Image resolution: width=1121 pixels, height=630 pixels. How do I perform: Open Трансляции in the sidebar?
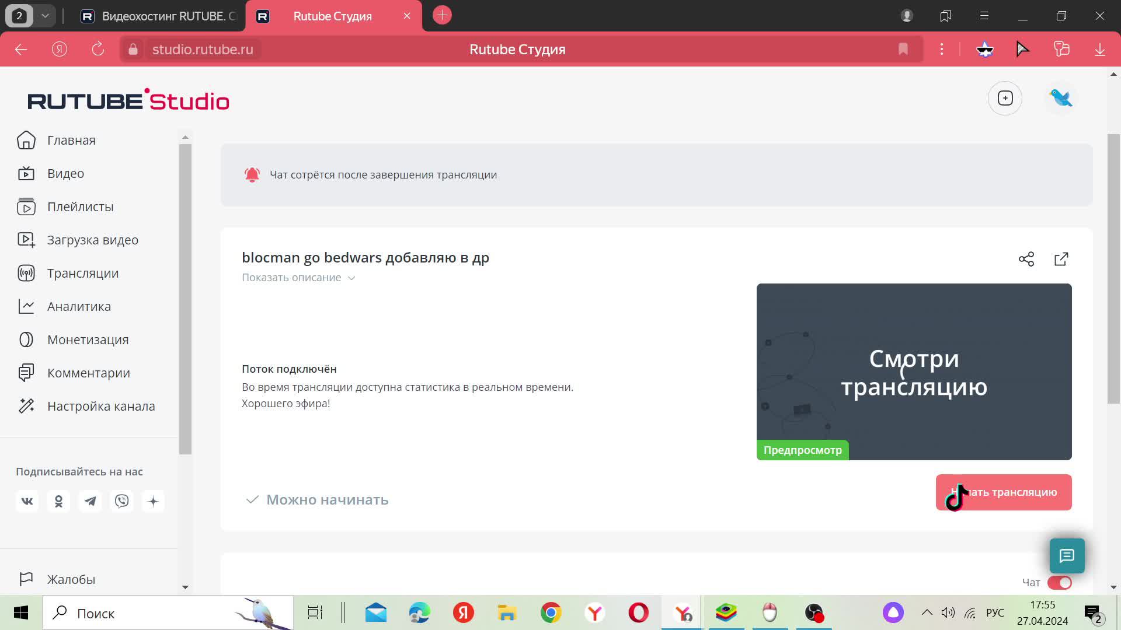[82, 273]
